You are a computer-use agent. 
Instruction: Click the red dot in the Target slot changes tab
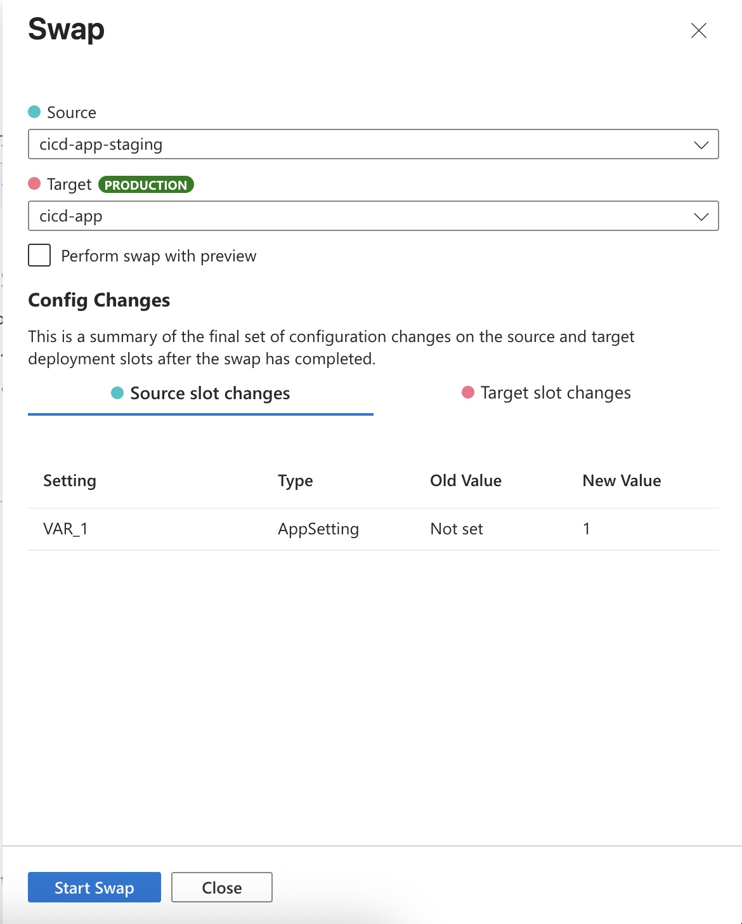click(468, 393)
